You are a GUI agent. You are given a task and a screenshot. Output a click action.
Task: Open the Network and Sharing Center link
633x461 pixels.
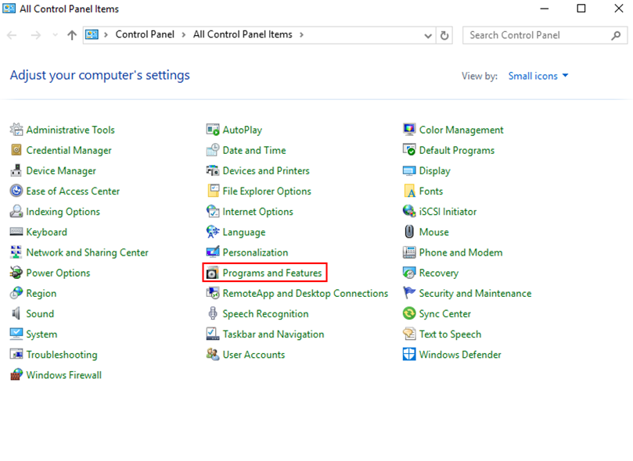(x=87, y=252)
